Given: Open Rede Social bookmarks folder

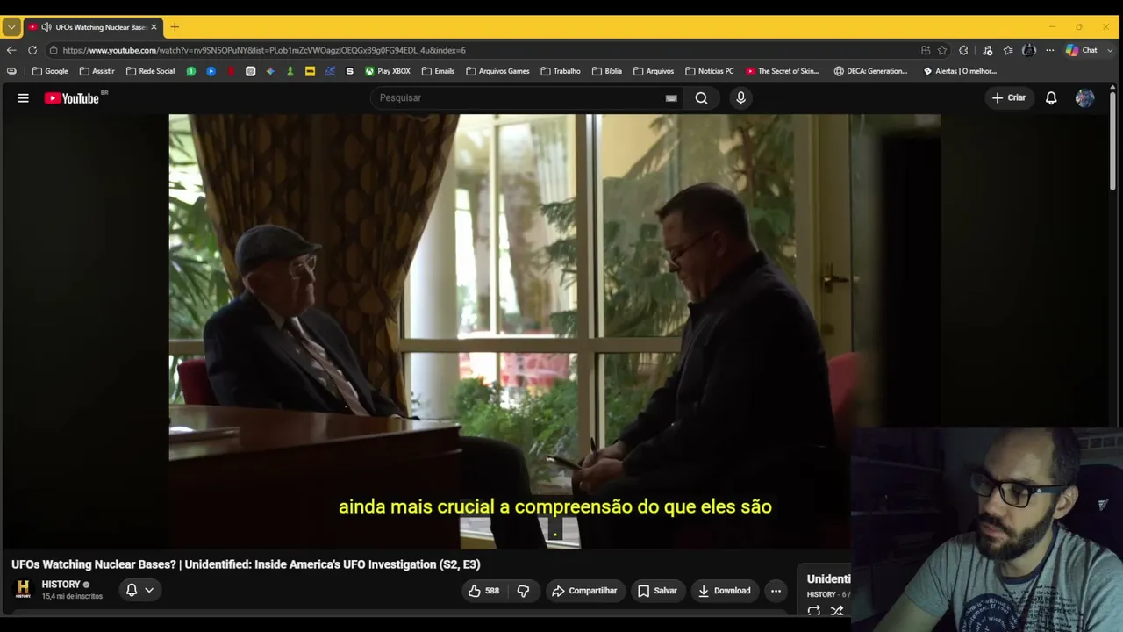Looking at the screenshot, I should [150, 71].
